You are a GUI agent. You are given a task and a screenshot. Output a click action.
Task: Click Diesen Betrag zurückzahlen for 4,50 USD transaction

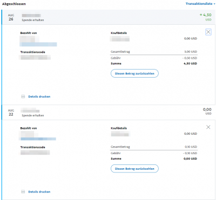(134, 73)
